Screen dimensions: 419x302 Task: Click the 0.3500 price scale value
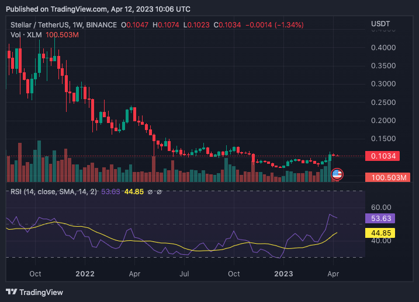[x=383, y=66]
